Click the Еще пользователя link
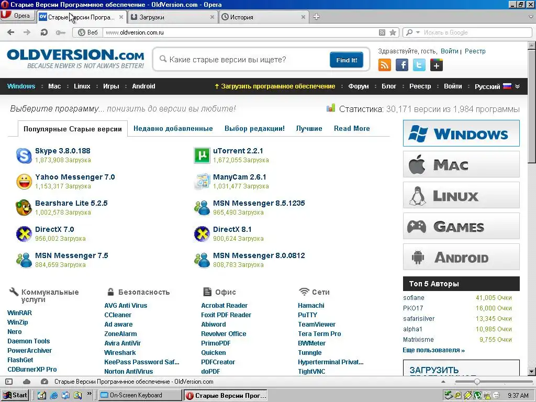This screenshot has height=402, width=536. click(434, 350)
